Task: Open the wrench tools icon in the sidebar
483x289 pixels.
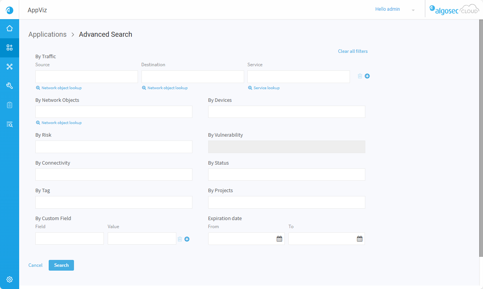Action: point(10,86)
